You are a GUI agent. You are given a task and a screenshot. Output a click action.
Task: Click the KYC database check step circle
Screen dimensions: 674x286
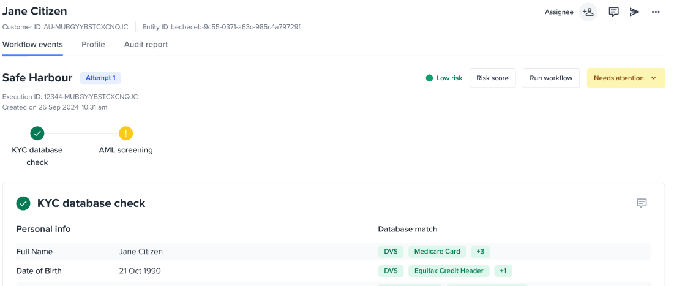click(x=37, y=133)
